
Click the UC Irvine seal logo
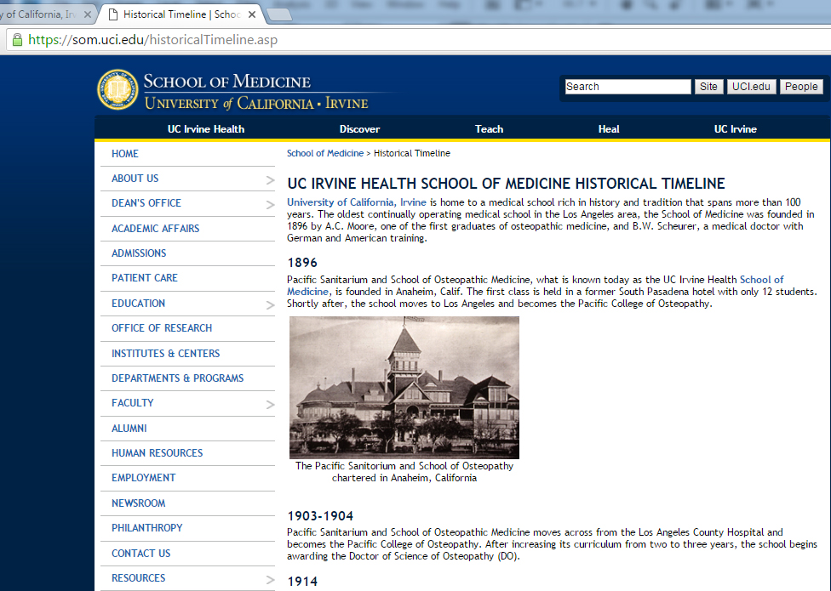coord(117,90)
